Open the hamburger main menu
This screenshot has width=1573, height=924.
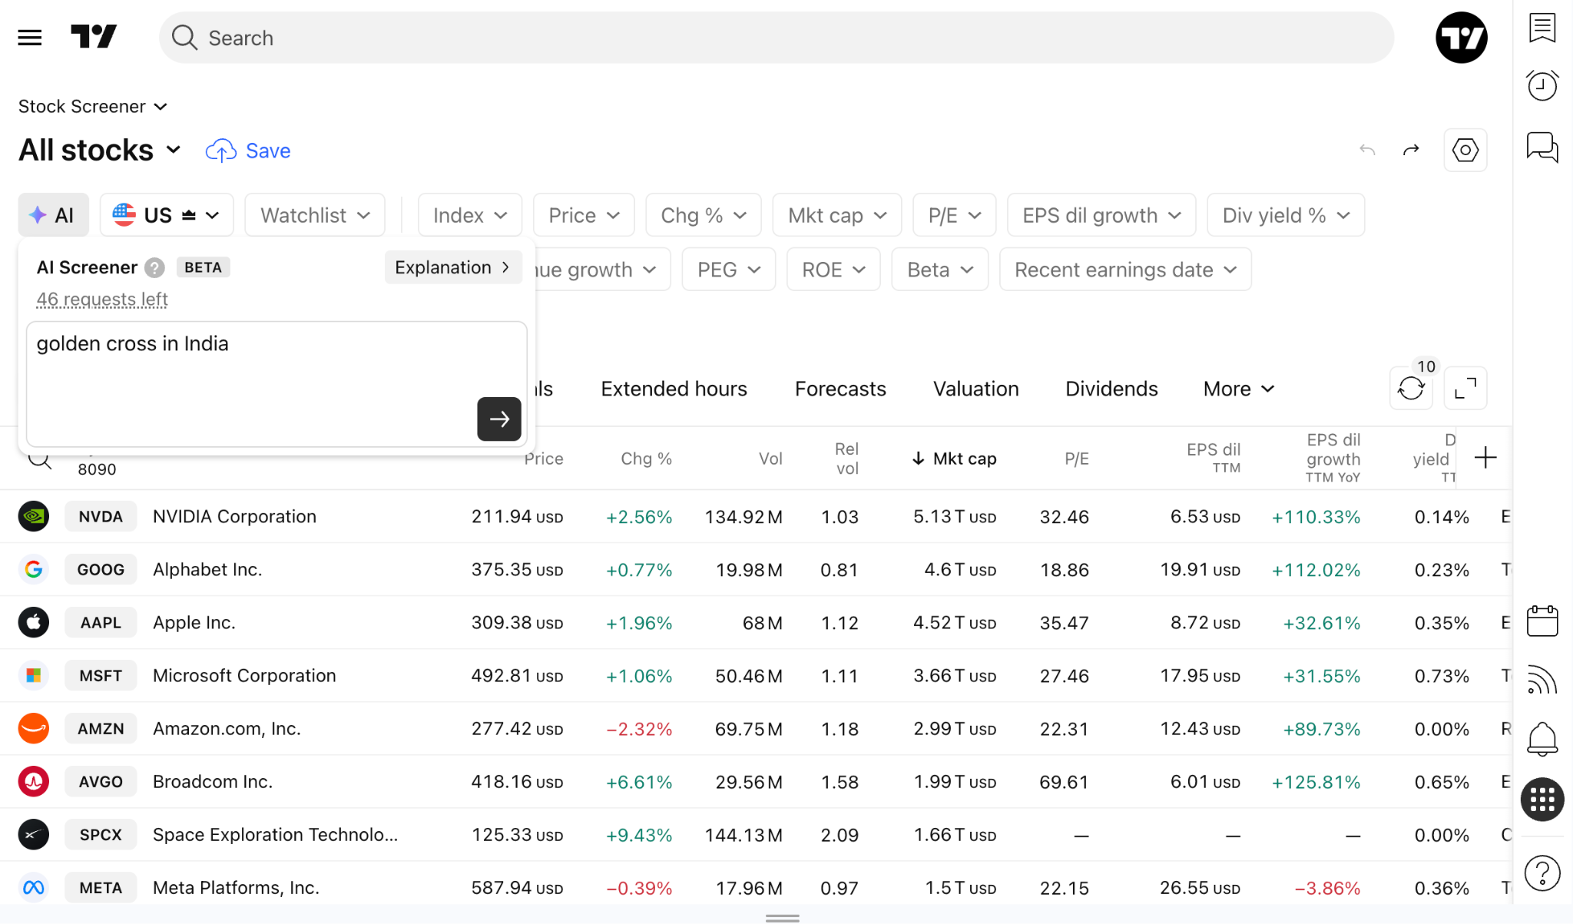(x=30, y=38)
